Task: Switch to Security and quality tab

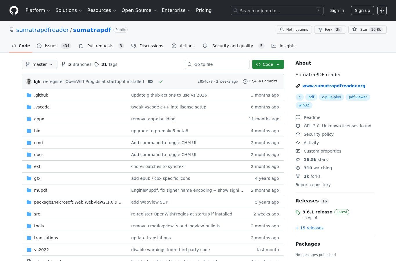Action: point(234,46)
